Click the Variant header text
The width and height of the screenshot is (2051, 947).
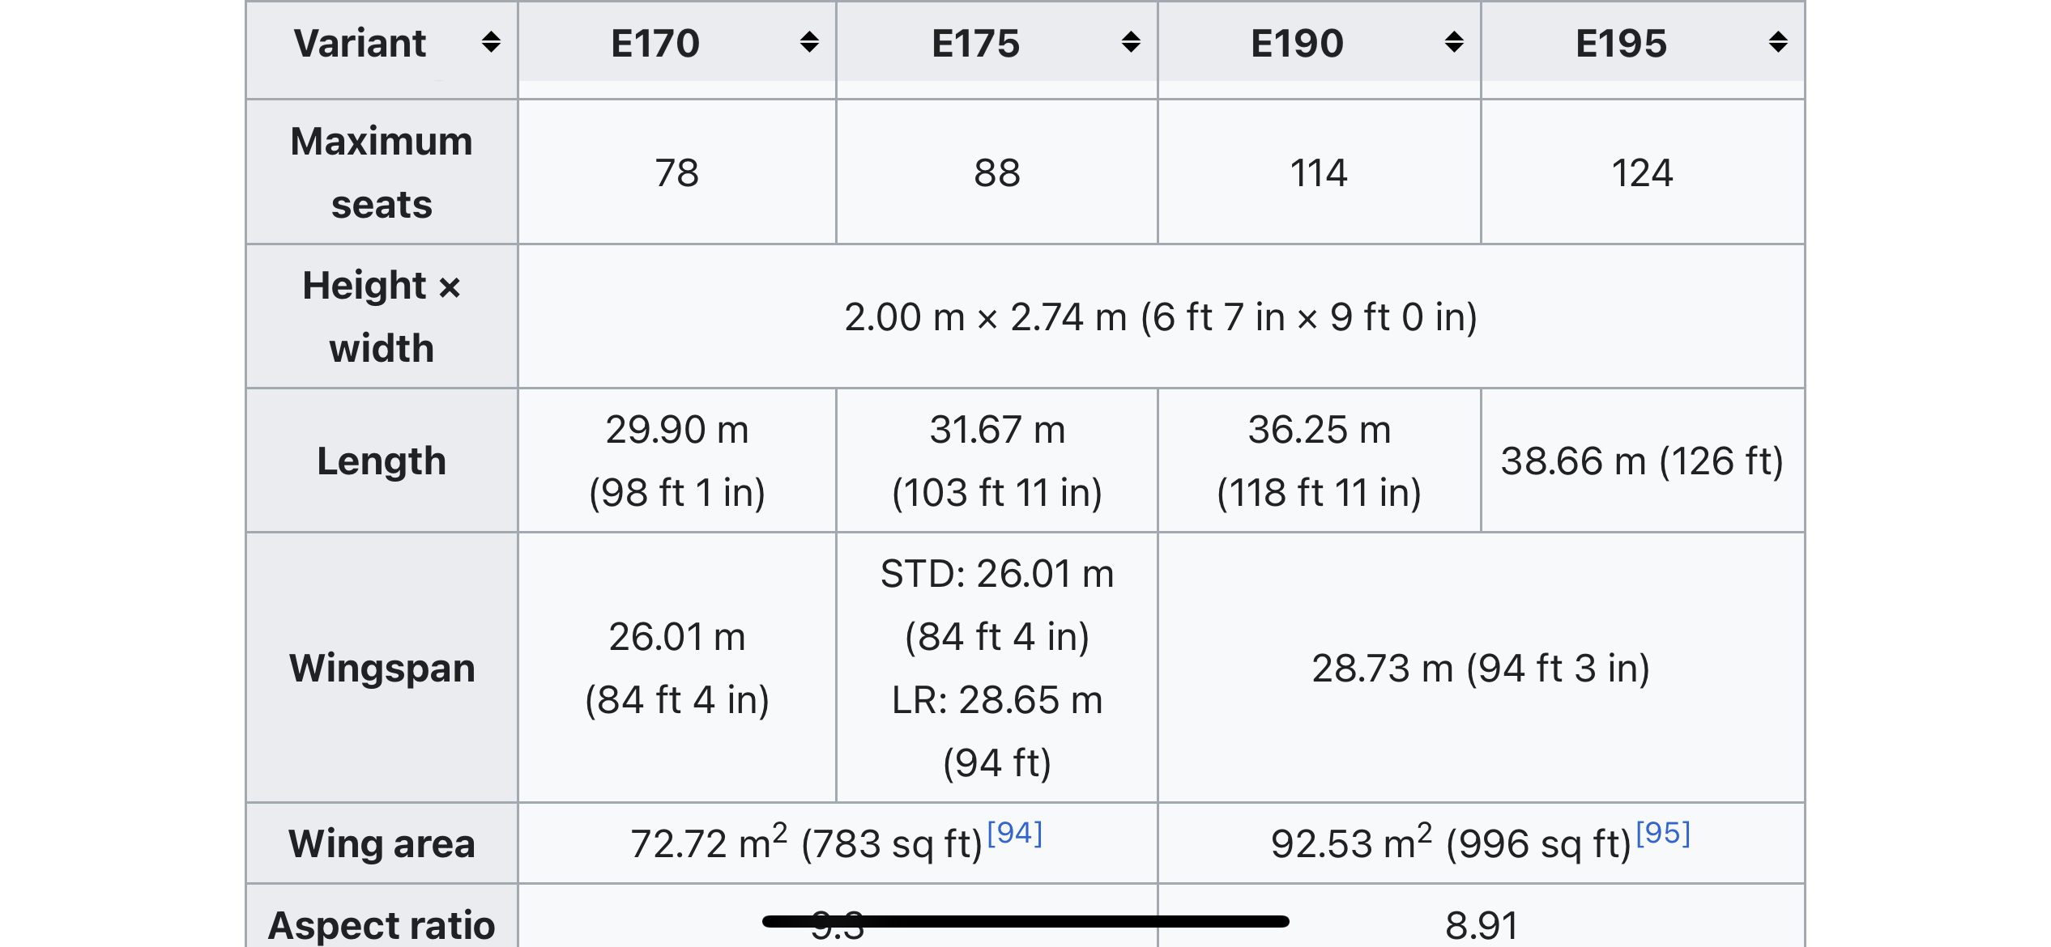point(360,43)
